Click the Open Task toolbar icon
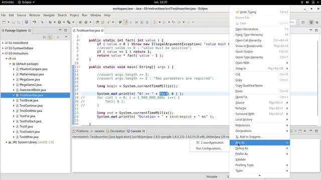The width and height of the screenshot is (321, 180). pos(103,22)
